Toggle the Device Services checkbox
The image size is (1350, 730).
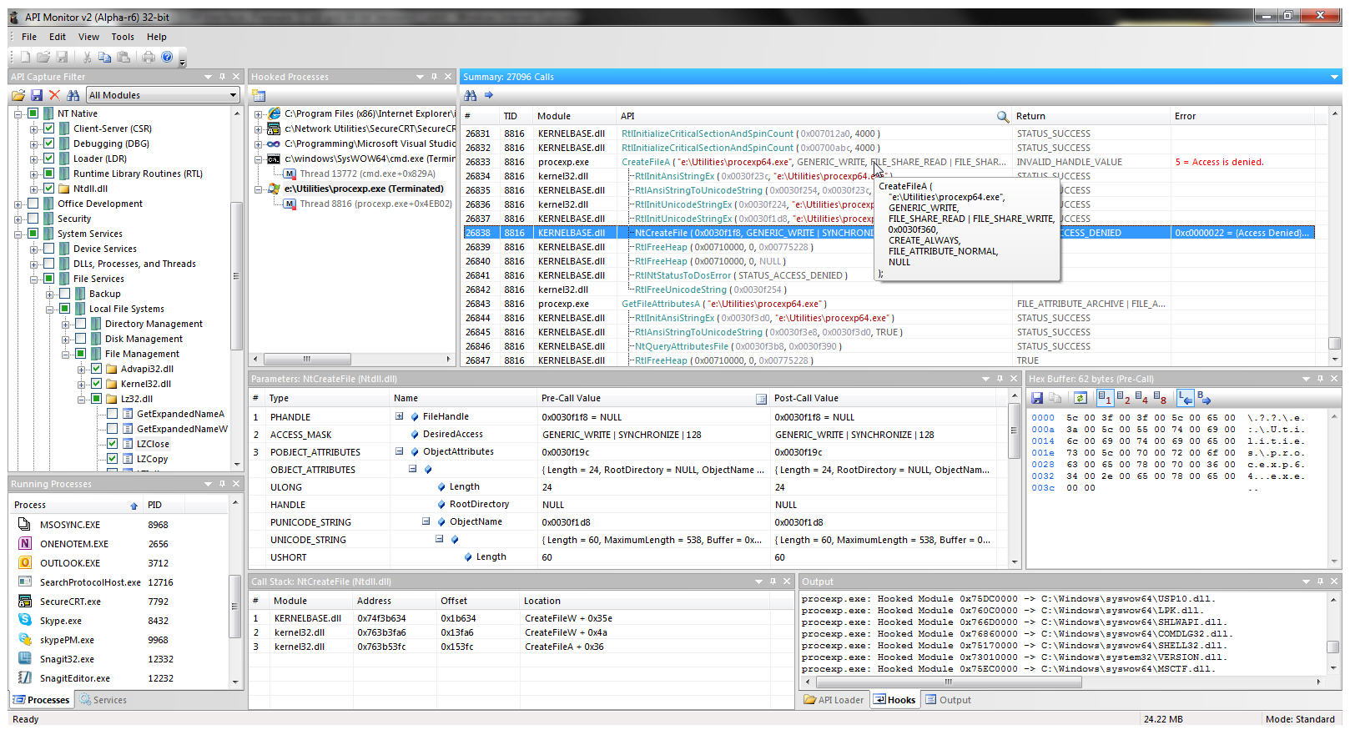48,249
